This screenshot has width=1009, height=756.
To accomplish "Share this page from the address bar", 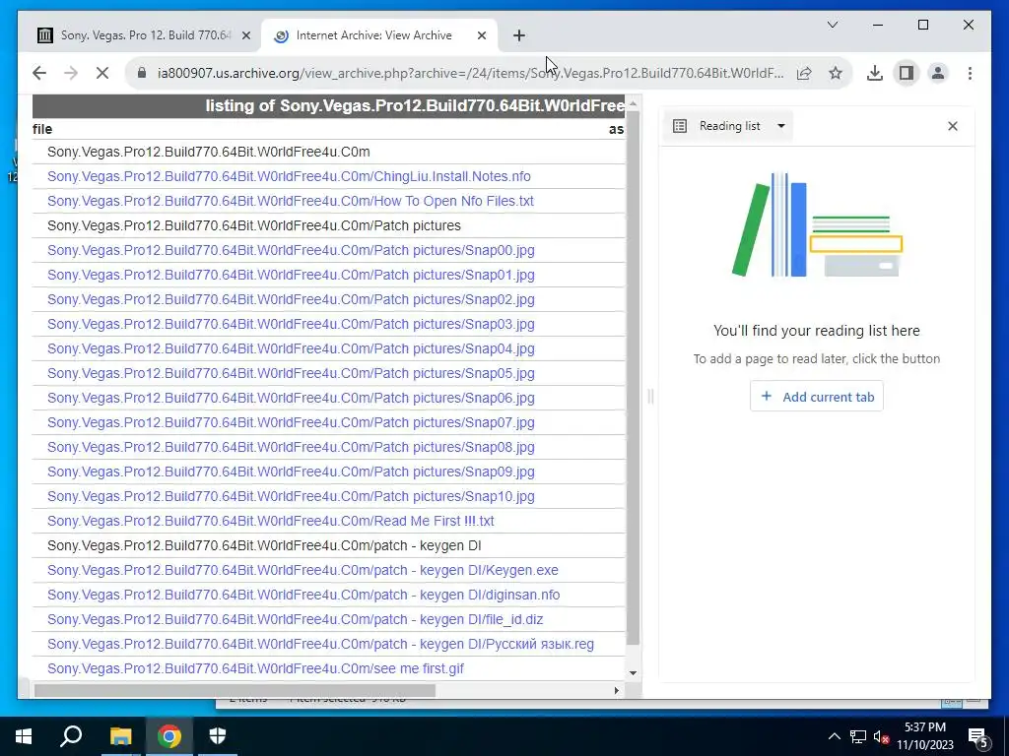I will pos(804,73).
